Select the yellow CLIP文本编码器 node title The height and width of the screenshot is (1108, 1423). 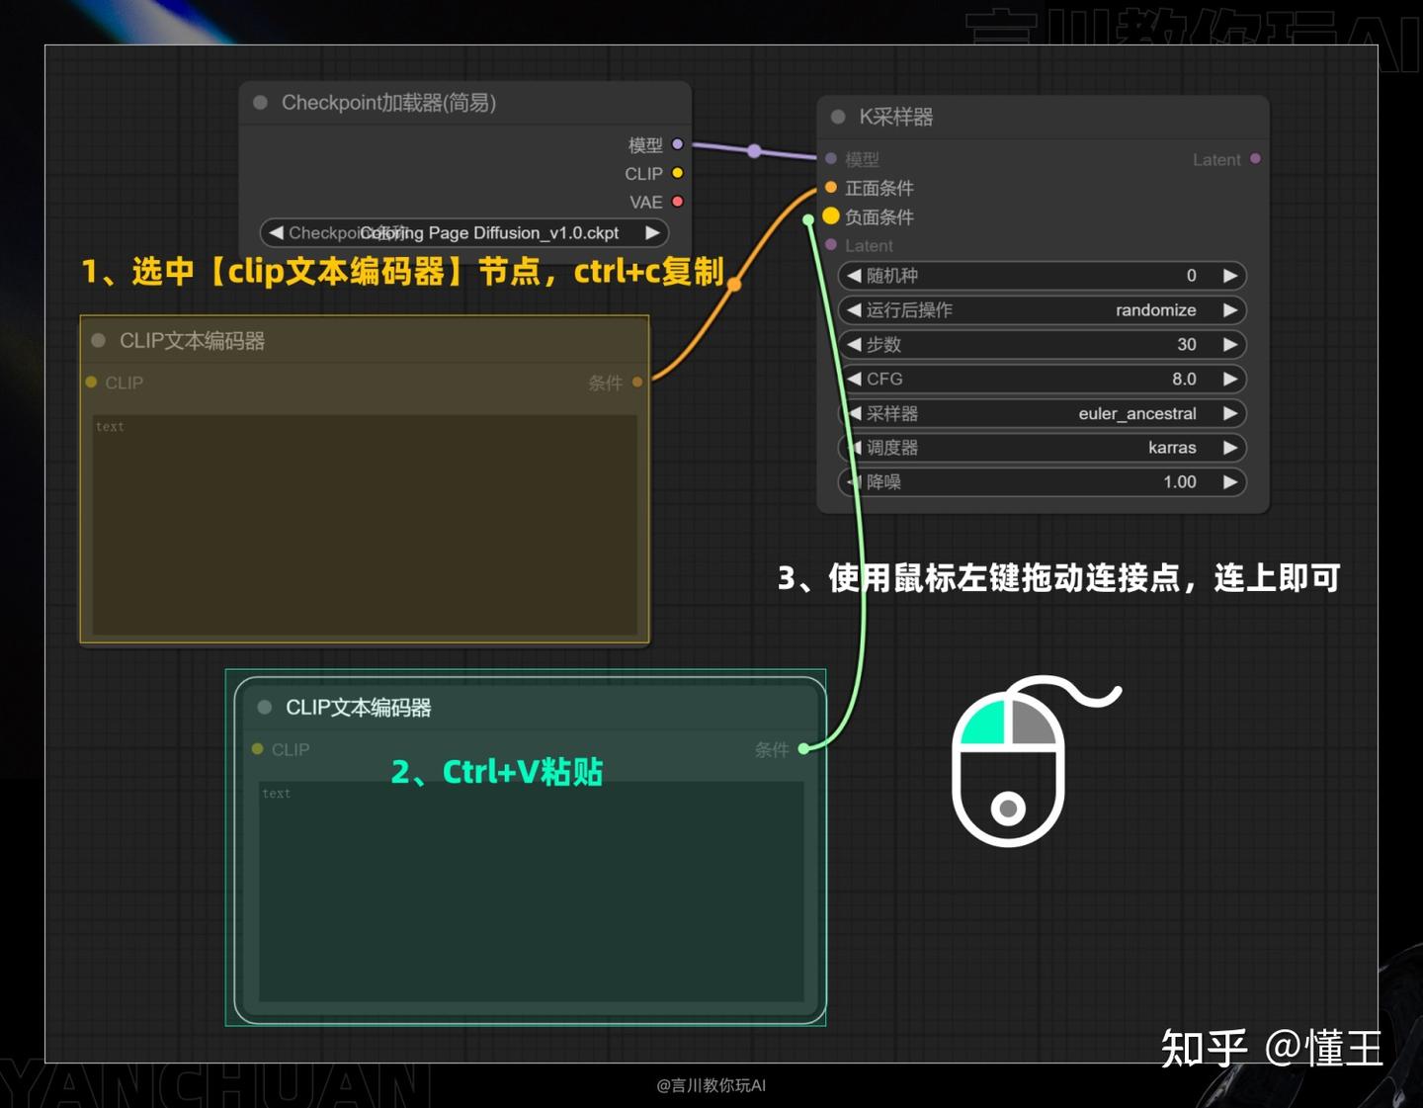coord(192,340)
